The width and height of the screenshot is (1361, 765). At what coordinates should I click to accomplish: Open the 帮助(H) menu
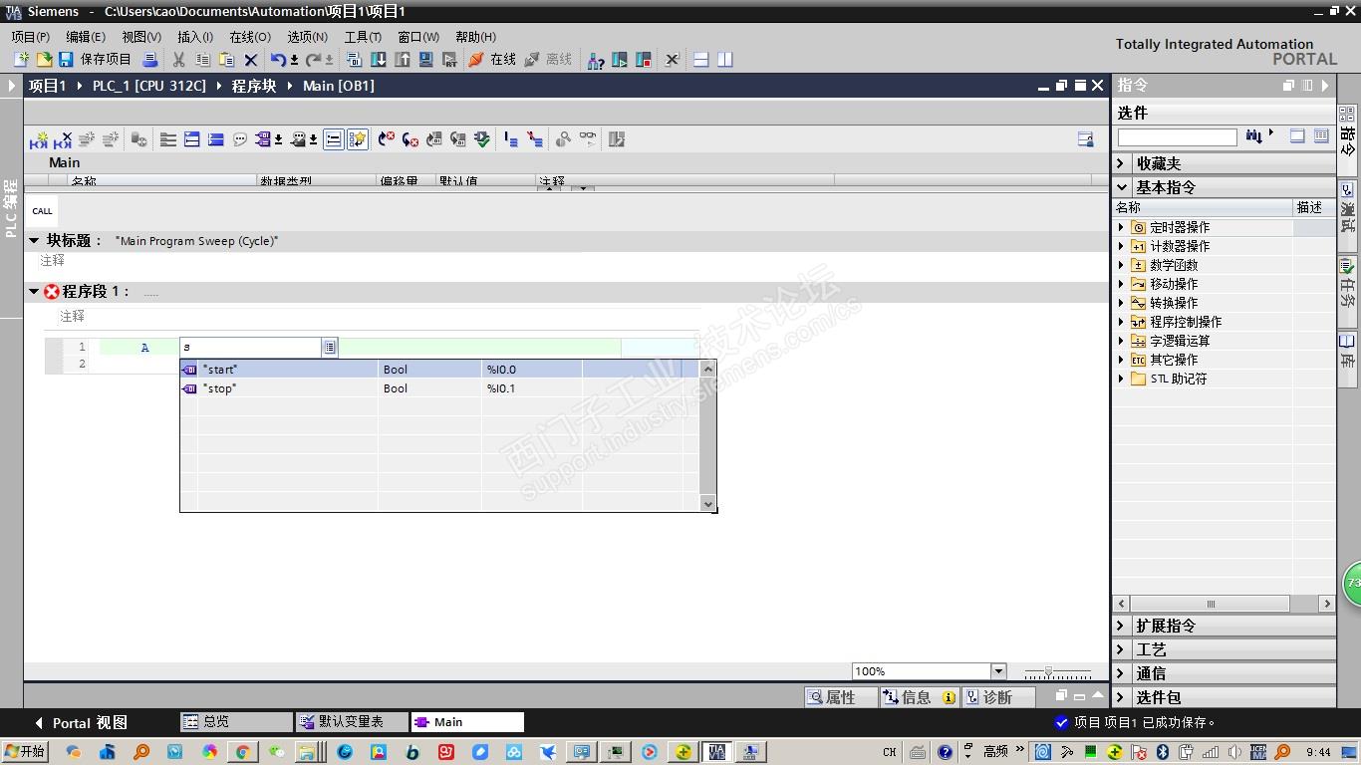point(475,37)
